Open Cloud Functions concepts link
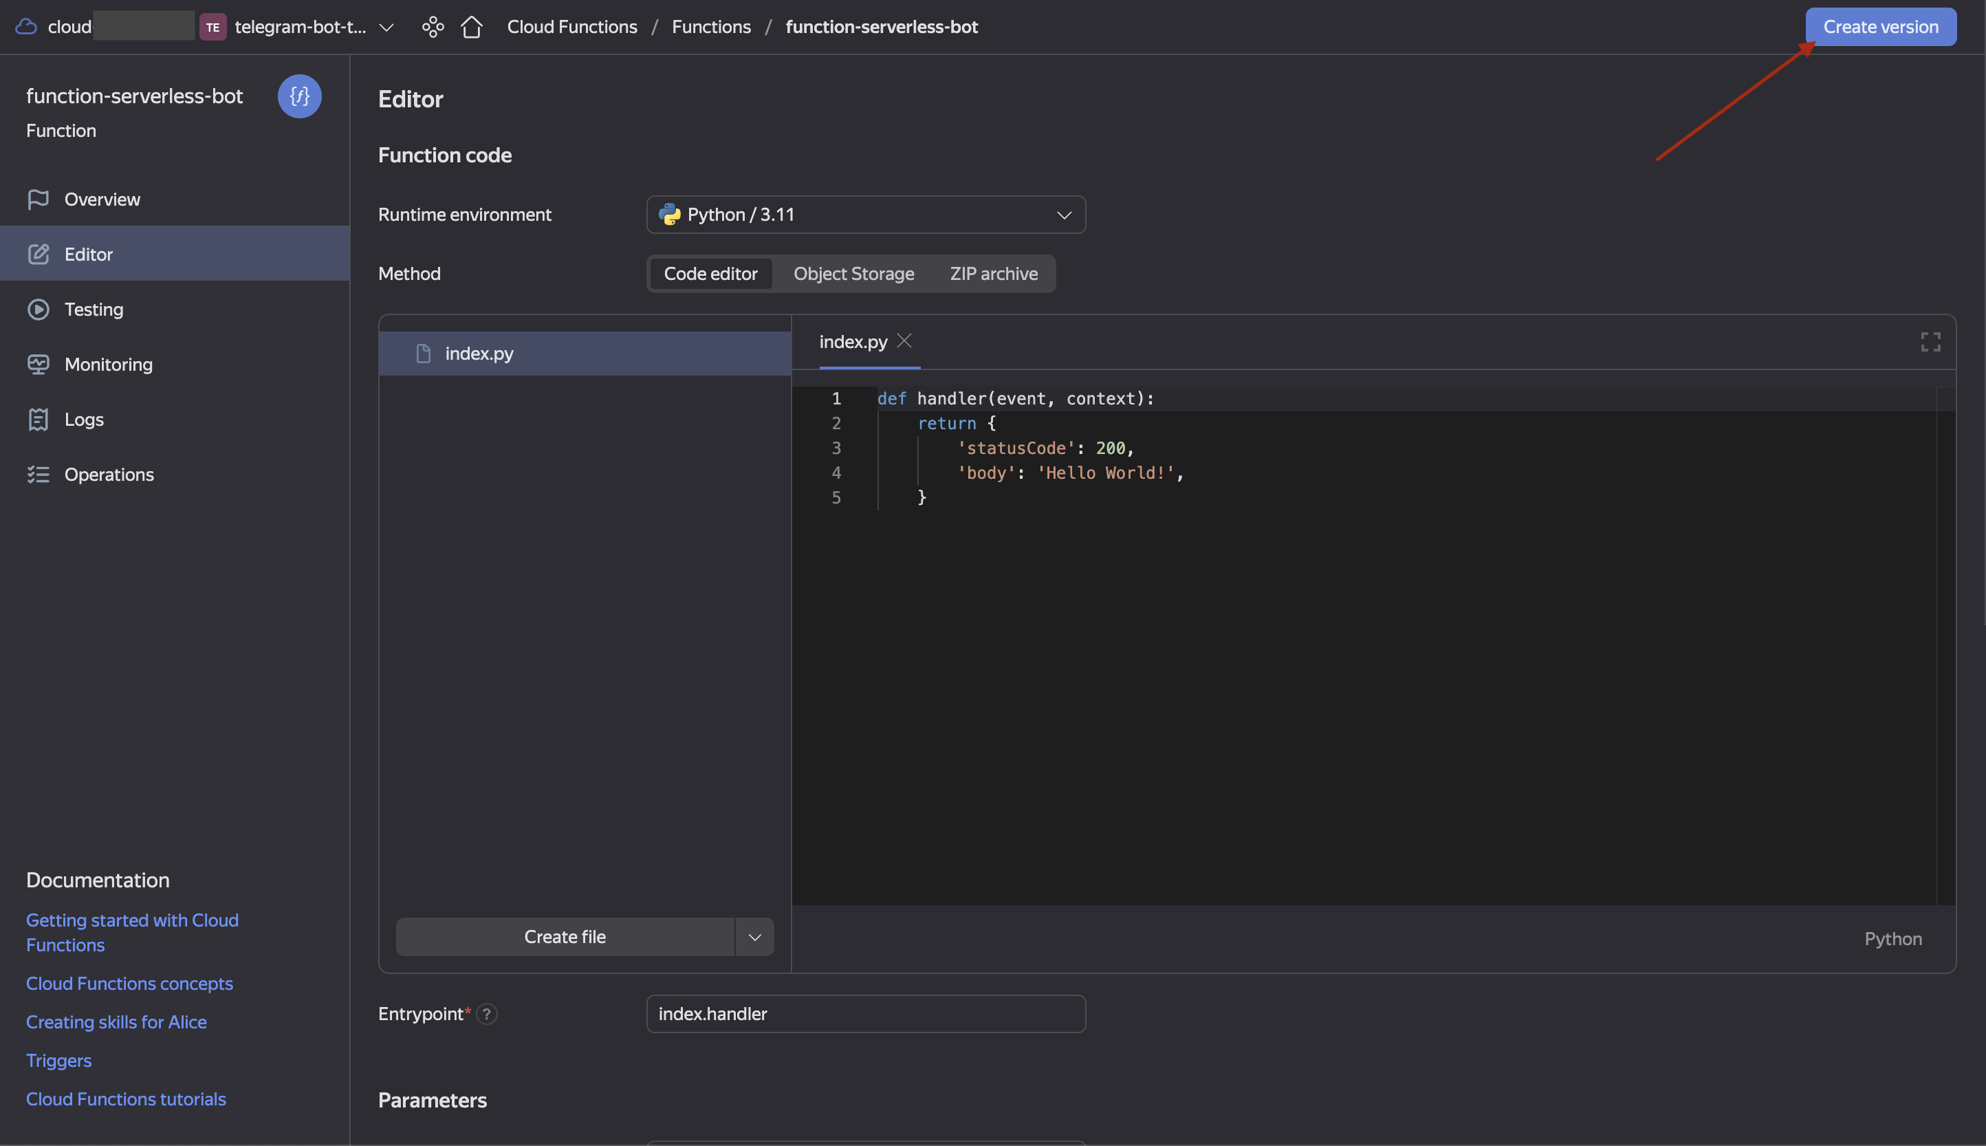This screenshot has height=1146, width=1986. [x=129, y=983]
